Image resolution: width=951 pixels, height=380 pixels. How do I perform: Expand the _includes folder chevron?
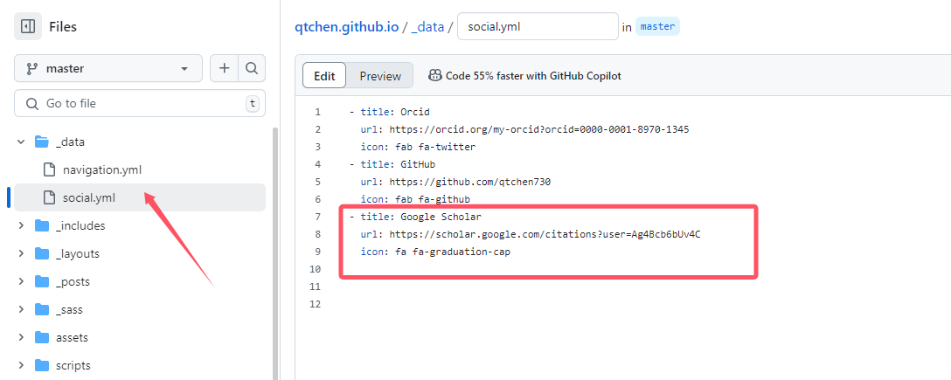pos(21,225)
